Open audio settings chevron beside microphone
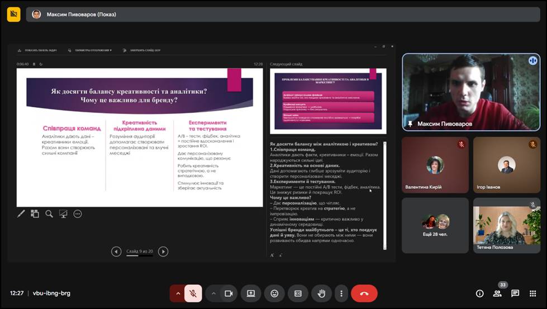This screenshot has height=309, width=547. point(178,293)
